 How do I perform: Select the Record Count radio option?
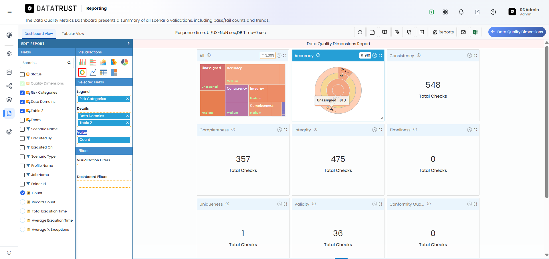[x=23, y=202]
